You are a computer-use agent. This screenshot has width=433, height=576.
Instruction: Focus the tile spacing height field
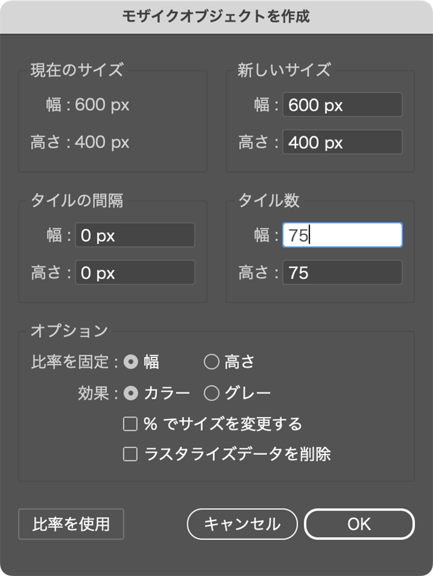135,272
